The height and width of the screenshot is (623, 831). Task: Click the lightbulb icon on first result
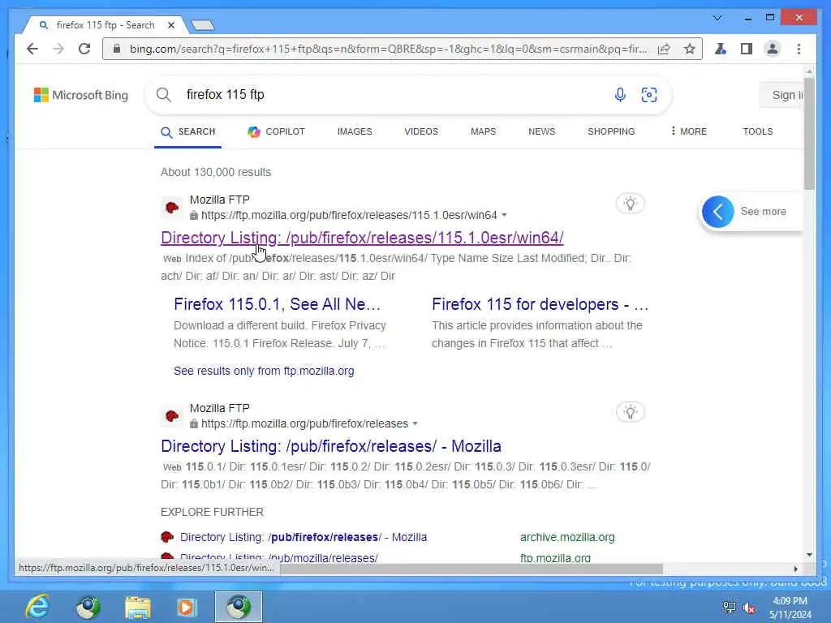(630, 204)
